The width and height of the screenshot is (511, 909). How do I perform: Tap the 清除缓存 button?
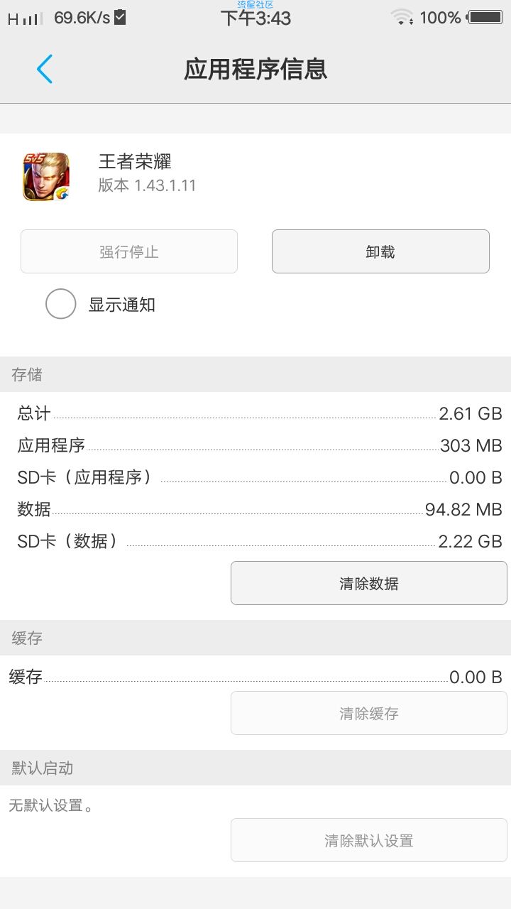369,713
